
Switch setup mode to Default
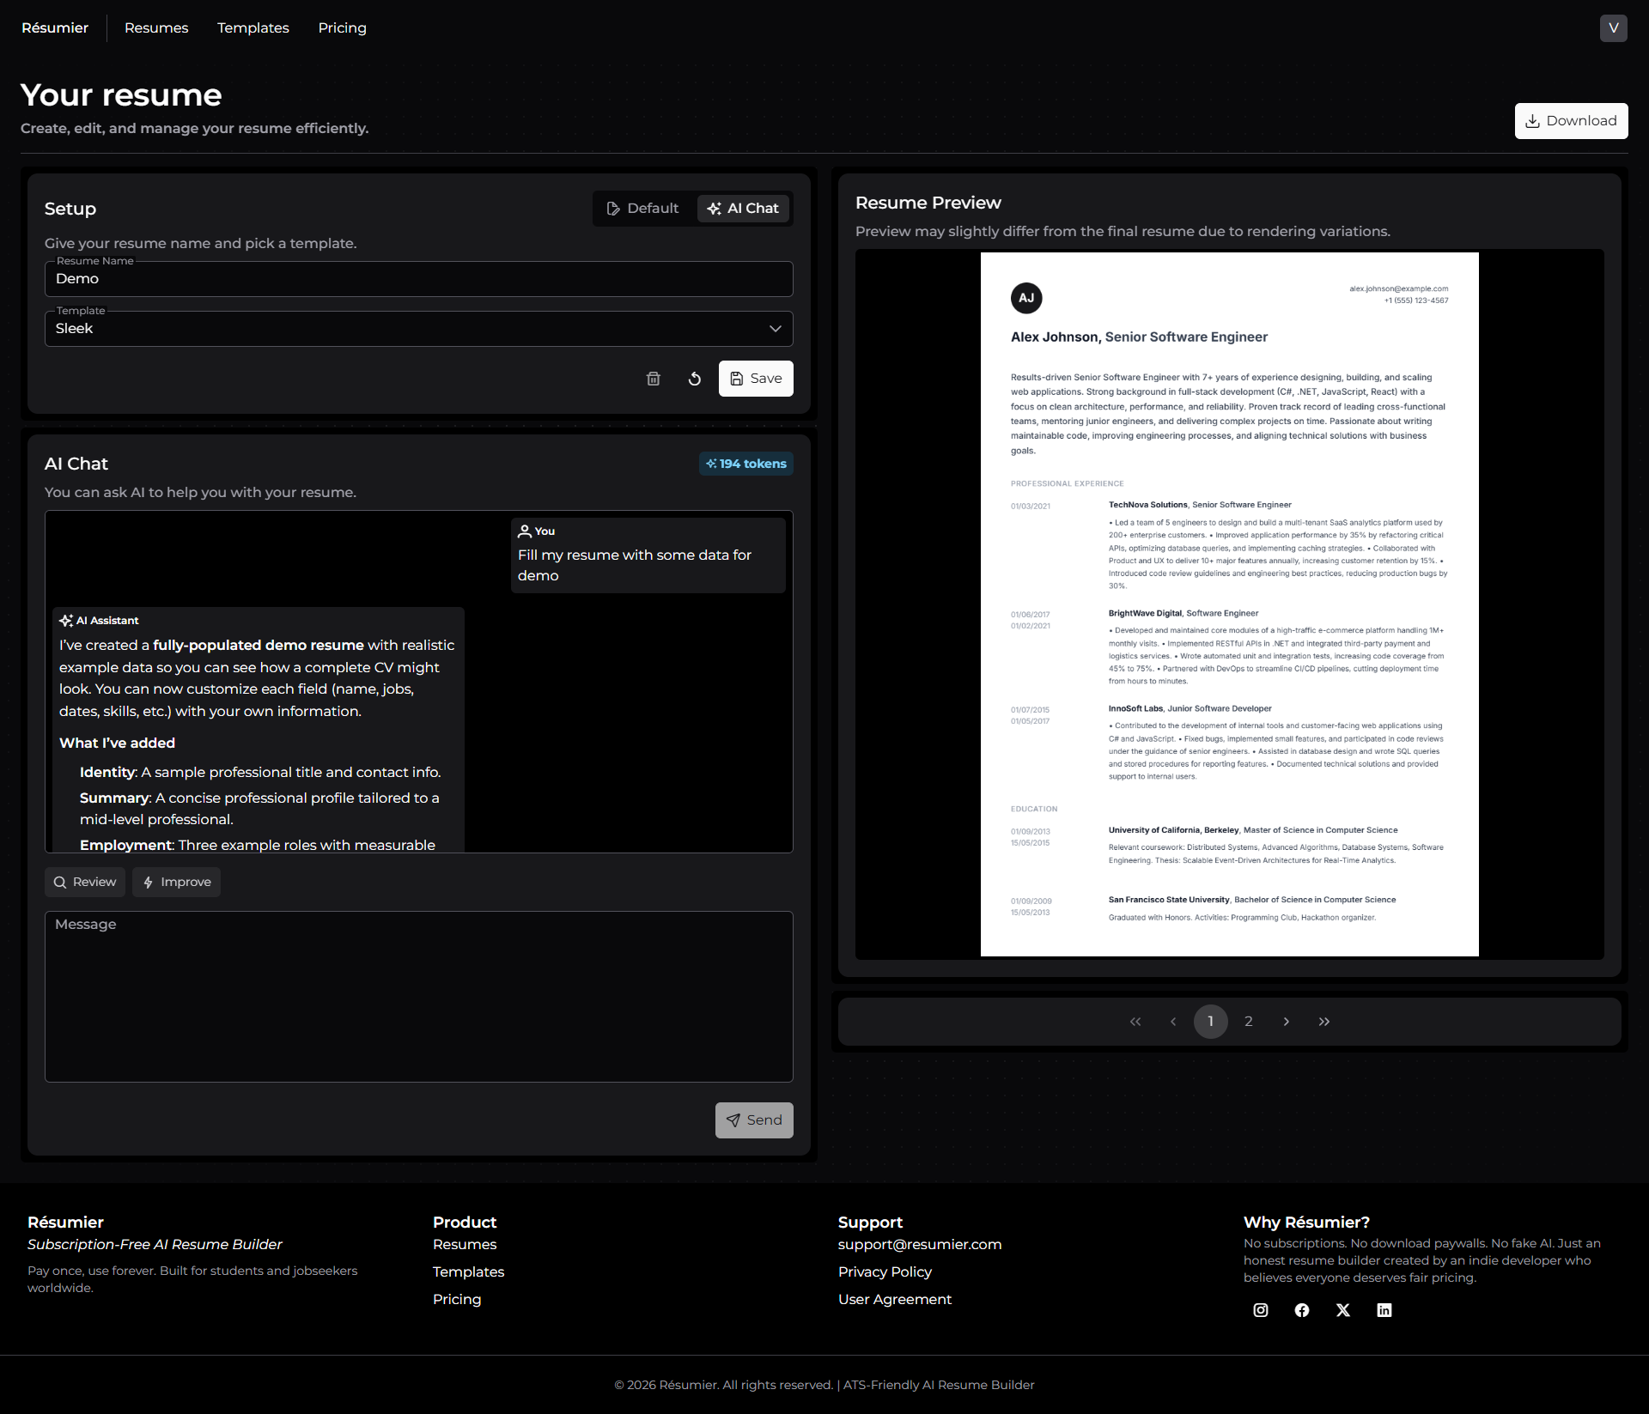(x=642, y=209)
